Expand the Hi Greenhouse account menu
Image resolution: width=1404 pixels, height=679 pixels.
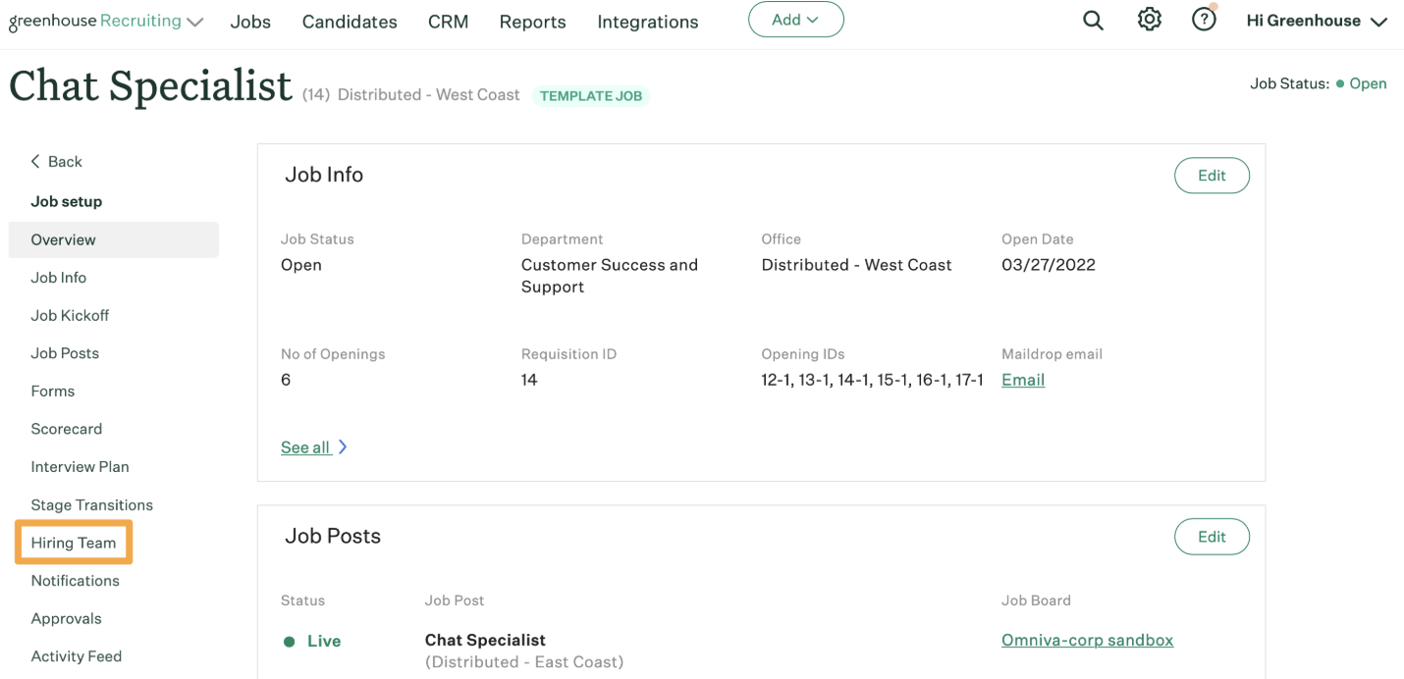click(x=1317, y=21)
